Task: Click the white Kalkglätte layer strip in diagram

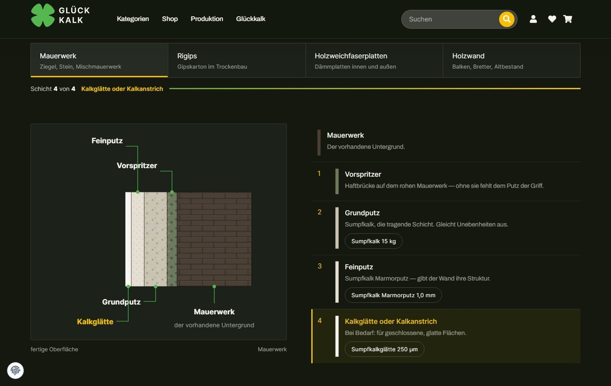Action: [x=128, y=239]
